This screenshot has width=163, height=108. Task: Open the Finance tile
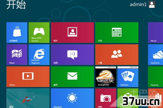coord(155,77)
